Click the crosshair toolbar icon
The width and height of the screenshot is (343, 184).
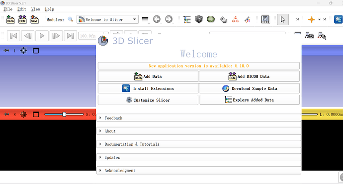tap(312, 19)
